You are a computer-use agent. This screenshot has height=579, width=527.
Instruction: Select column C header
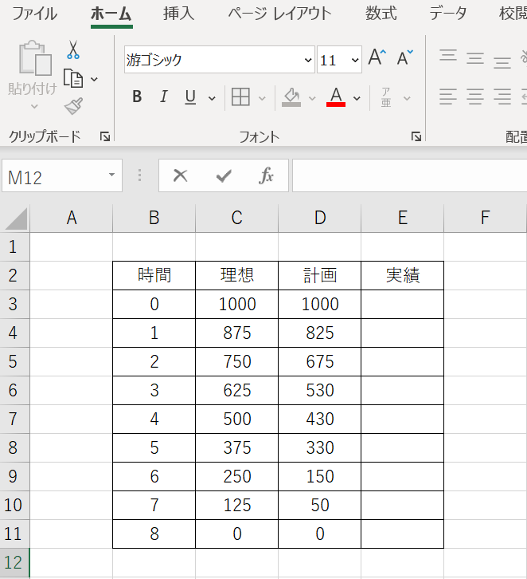(236, 218)
